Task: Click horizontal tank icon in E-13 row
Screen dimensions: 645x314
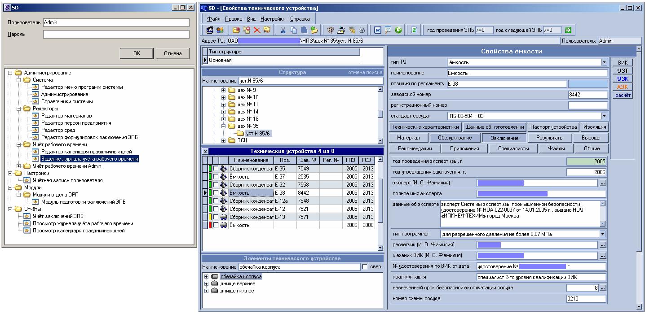Action: (224, 217)
